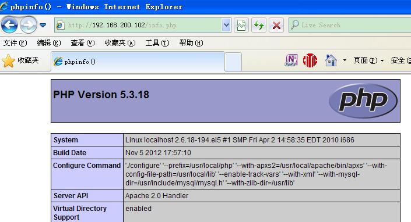Click the green Refresh arrows icon
Viewport: 411px width, 222px height.
click(259, 25)
